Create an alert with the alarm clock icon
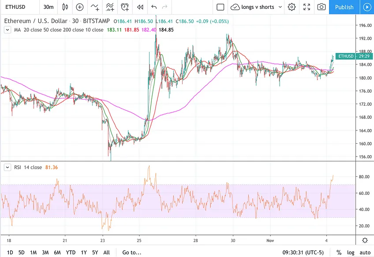Screen dimensions: 374x257 [125, 7]
